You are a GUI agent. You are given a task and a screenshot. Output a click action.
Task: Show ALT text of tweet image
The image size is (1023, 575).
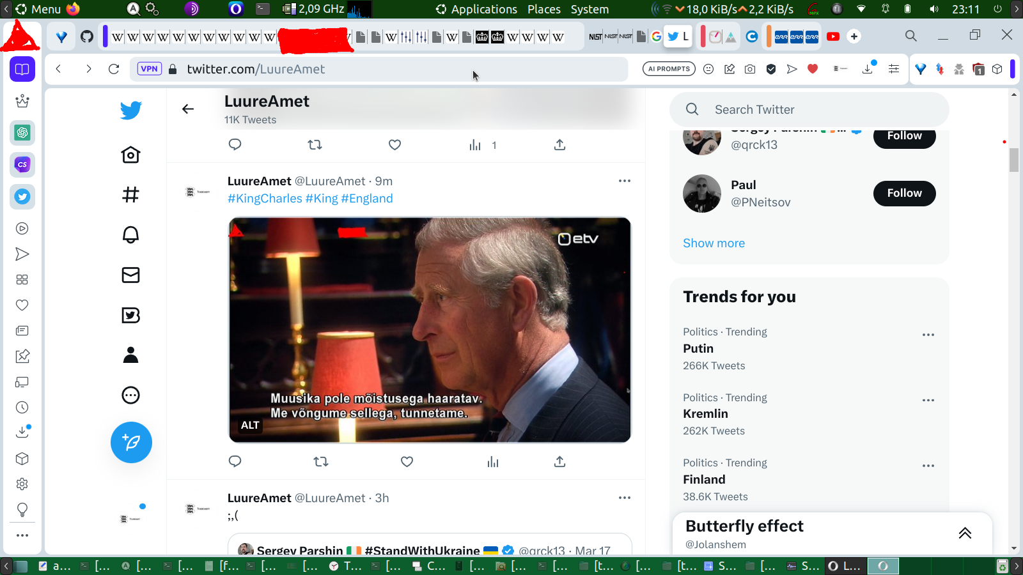250,425
